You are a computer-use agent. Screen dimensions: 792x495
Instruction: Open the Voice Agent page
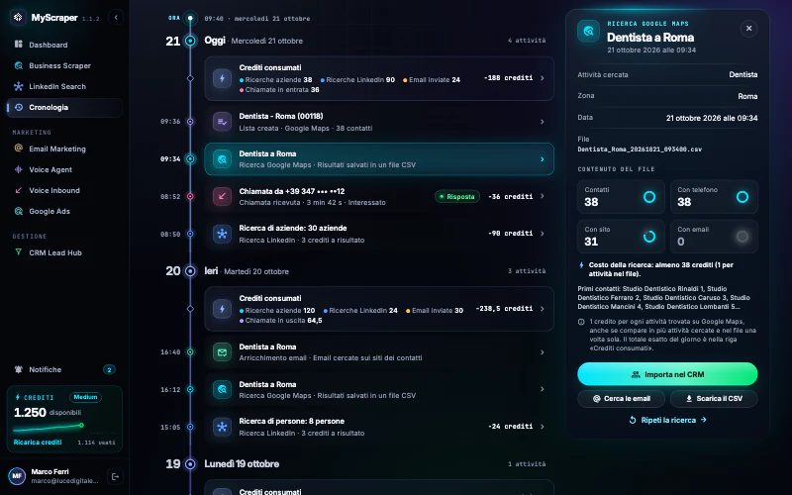click(64, 169)
